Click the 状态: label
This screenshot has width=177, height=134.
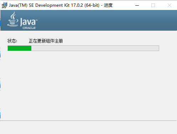click(12, 41)
